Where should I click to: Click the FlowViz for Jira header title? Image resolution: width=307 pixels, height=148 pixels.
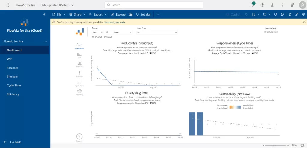click(x=26, y=5)
